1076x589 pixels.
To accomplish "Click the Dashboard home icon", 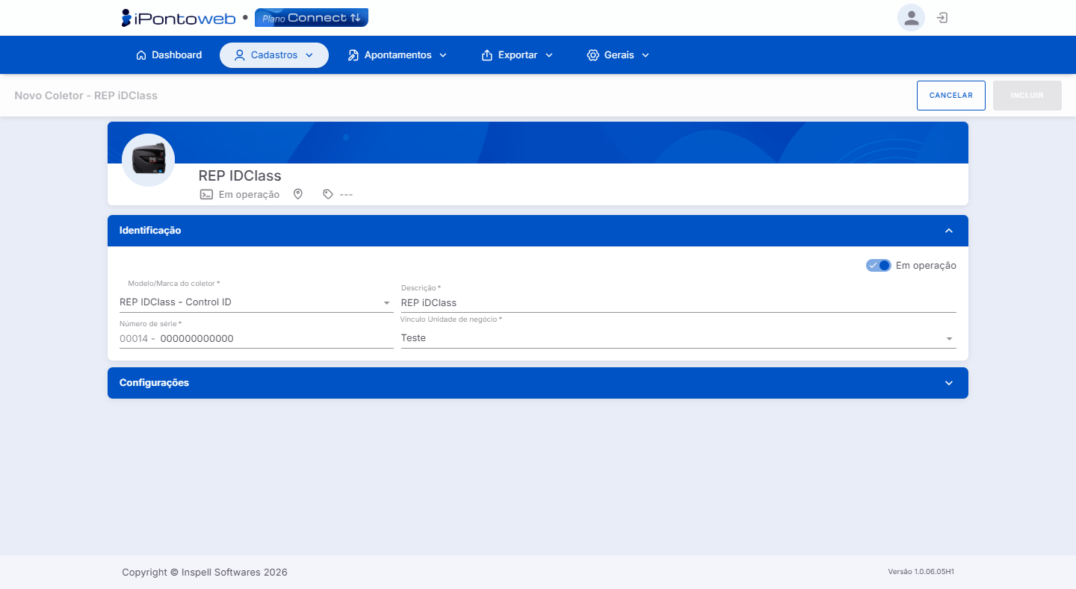I will tap(141, 55).
